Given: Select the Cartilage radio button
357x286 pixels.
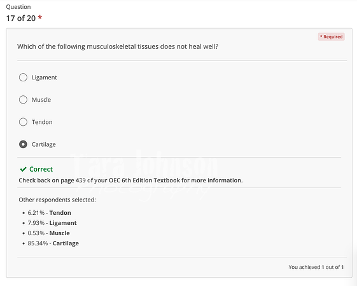Looking at the screenshot, I should 23,144.
